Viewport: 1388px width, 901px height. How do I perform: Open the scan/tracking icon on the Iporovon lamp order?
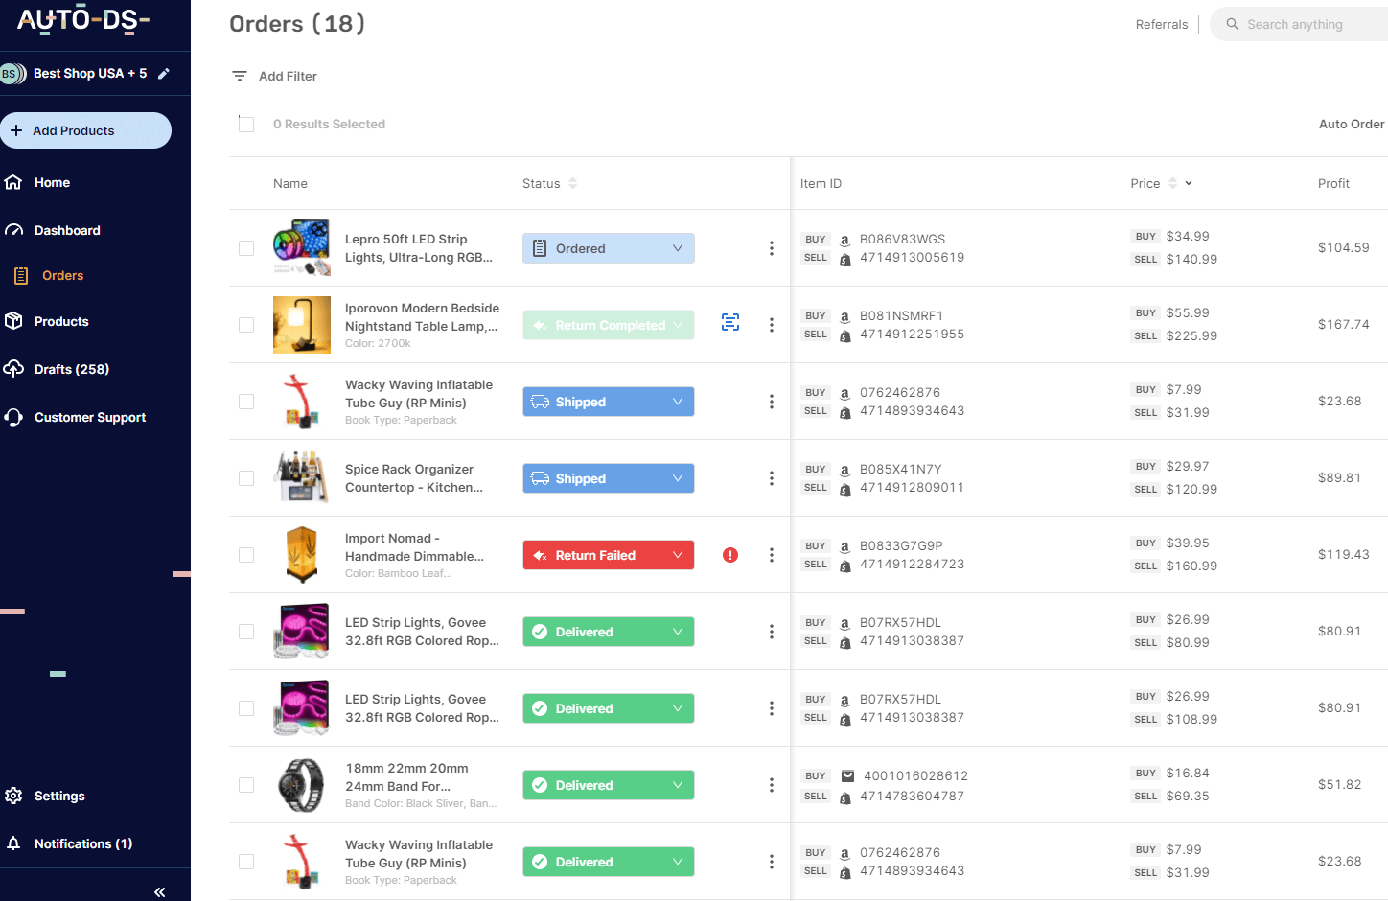pyautogui.click(x=730, y=323)
